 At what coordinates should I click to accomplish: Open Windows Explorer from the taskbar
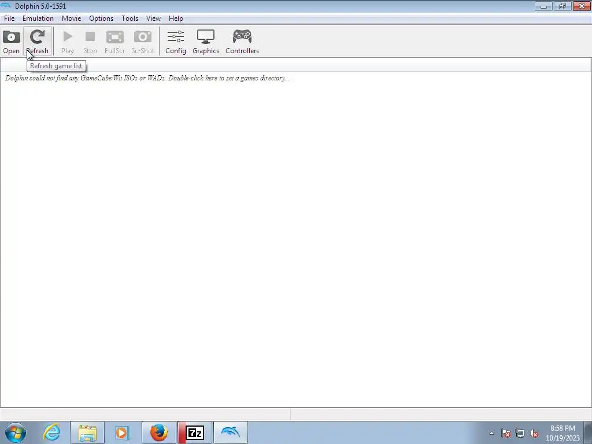[x=87, y=432]
